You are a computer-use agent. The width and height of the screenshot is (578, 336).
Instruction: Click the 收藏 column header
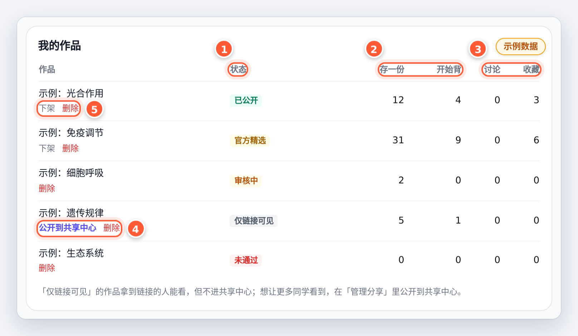(532, 69)
